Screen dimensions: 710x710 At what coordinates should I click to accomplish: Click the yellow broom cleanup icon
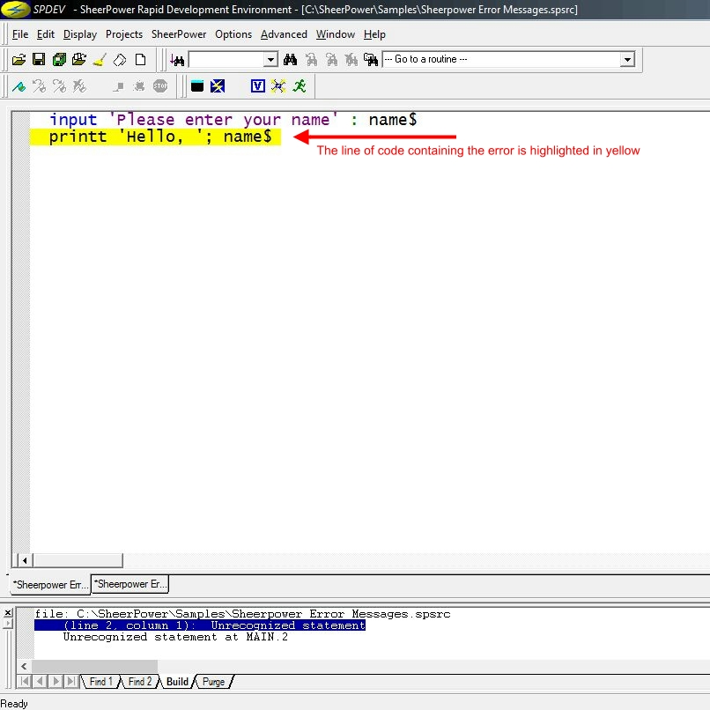(100, 59)
